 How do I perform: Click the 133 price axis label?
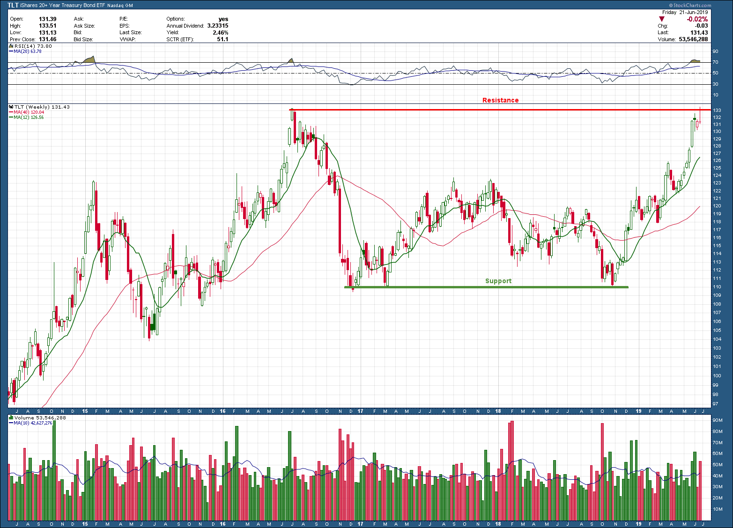[717, 110]
